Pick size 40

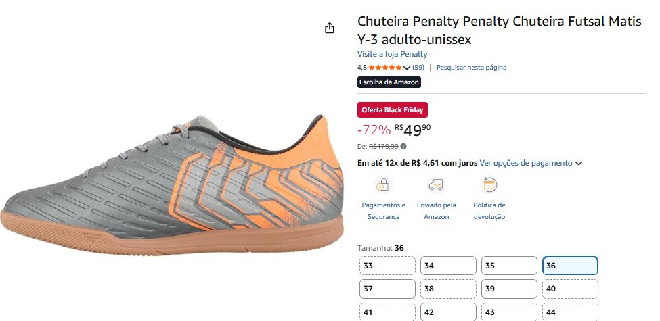click(x=569, y=289)
